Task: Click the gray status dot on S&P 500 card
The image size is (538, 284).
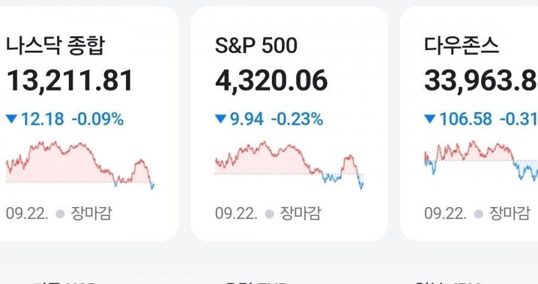Action: [x=269, y=214]
